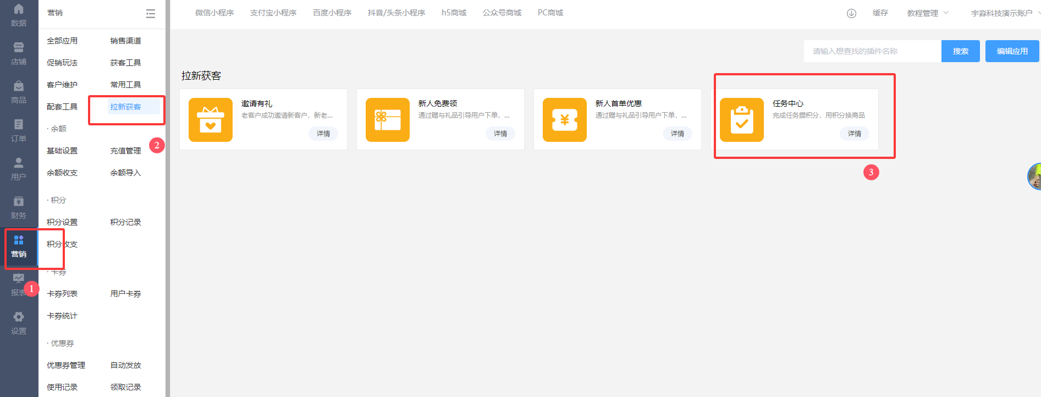
Task: Select 获客工具 menu item
Action: 125,63
